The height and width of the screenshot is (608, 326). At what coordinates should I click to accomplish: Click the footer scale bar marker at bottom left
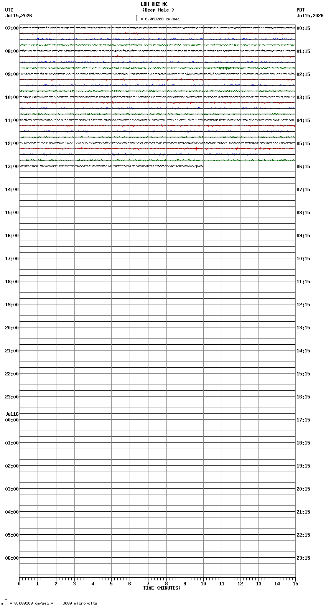click(x=6, y=602)
